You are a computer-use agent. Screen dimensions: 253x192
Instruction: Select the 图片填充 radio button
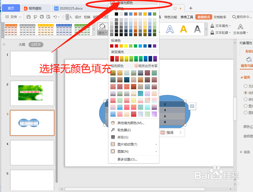[x=245, y=106]
